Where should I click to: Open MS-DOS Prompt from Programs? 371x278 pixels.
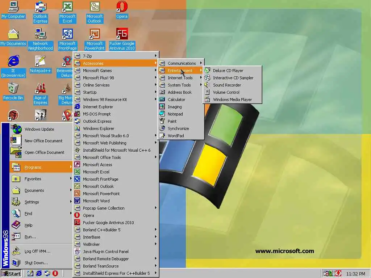coord(116,114)
